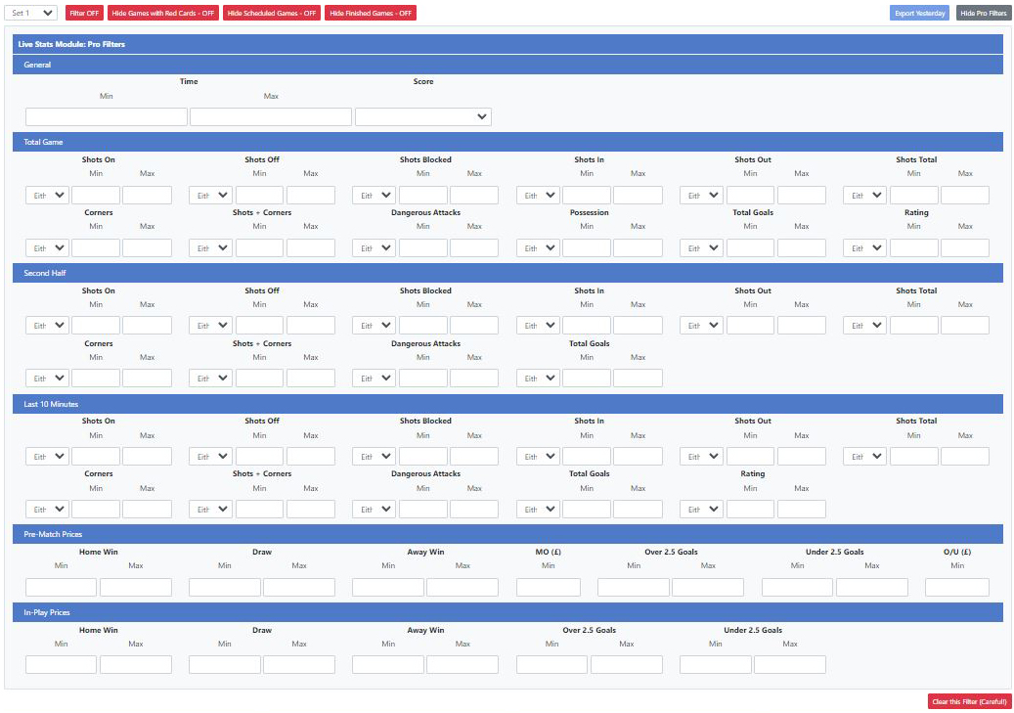Click the Time Min input field
Viewport: 1014px width, 713px height.
click(x=106, y=115)
